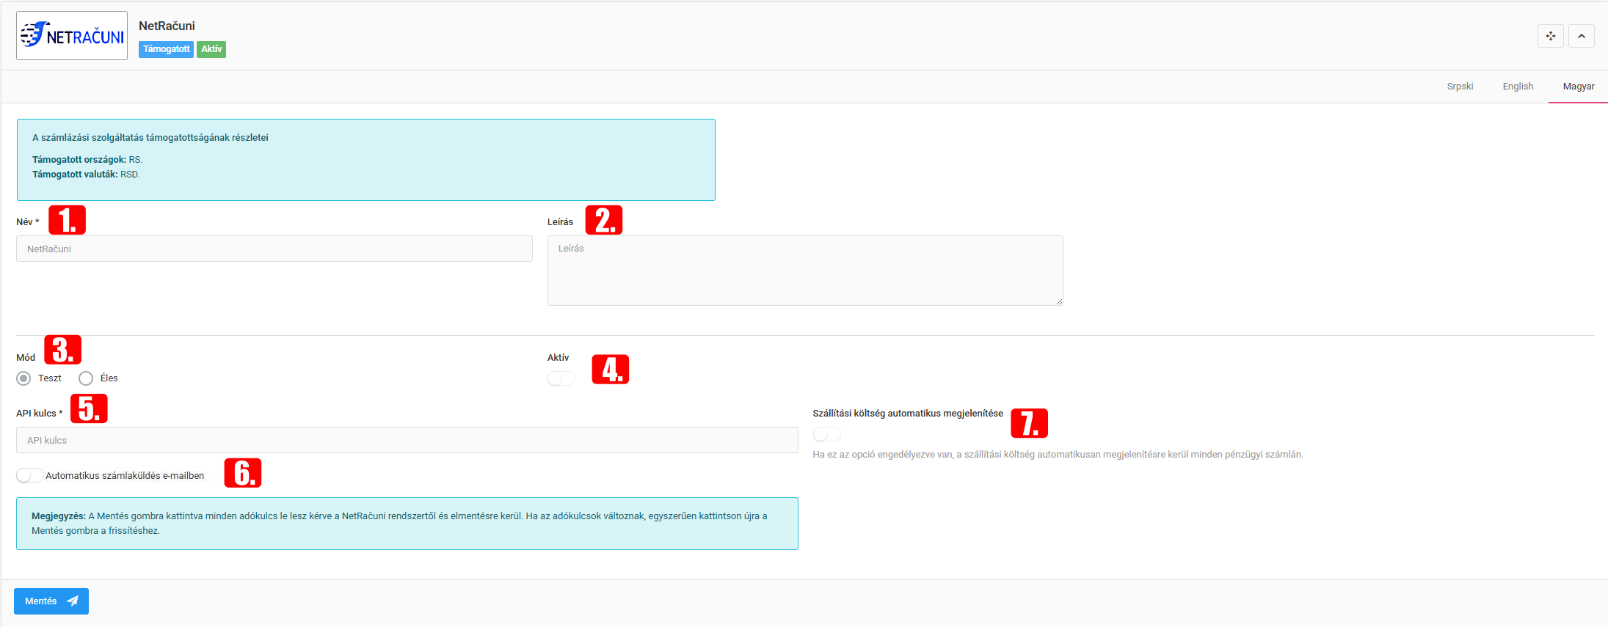Image resolution: width=1608 pixels, height=627 pixels.
Task: Toggle Szállítási költség automatikus megjelenítése switch
Action: point(826,434)
